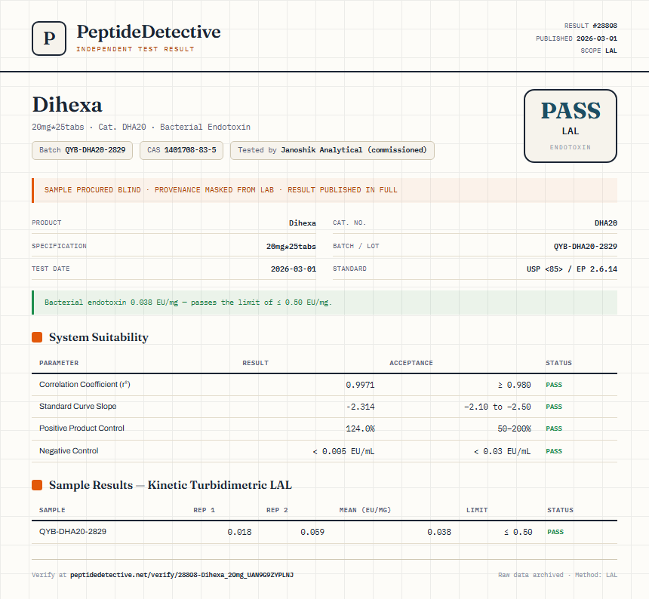Viewport: 649px width, 599px height.
Task: Select the Test Date value 2026-03-01
Action: (x=294, y=269)
